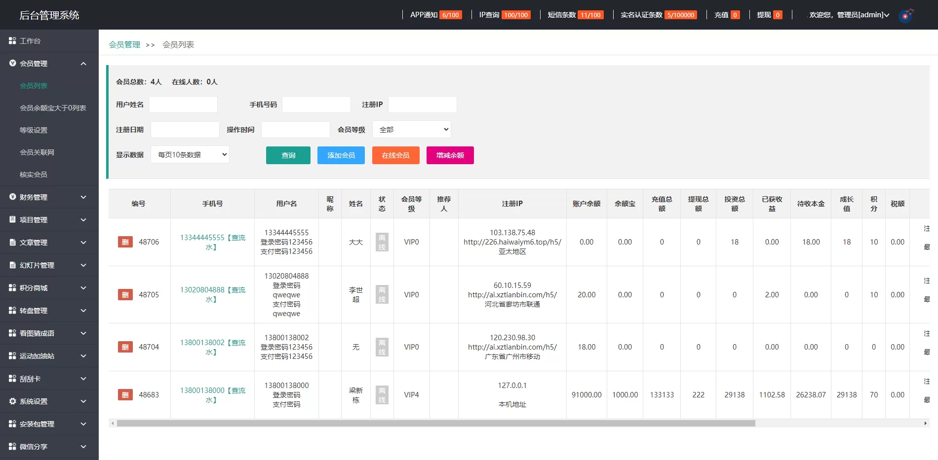Click the 文章管理 document icon in sidebar
938x460 pixels.
[x=12, y=243]
